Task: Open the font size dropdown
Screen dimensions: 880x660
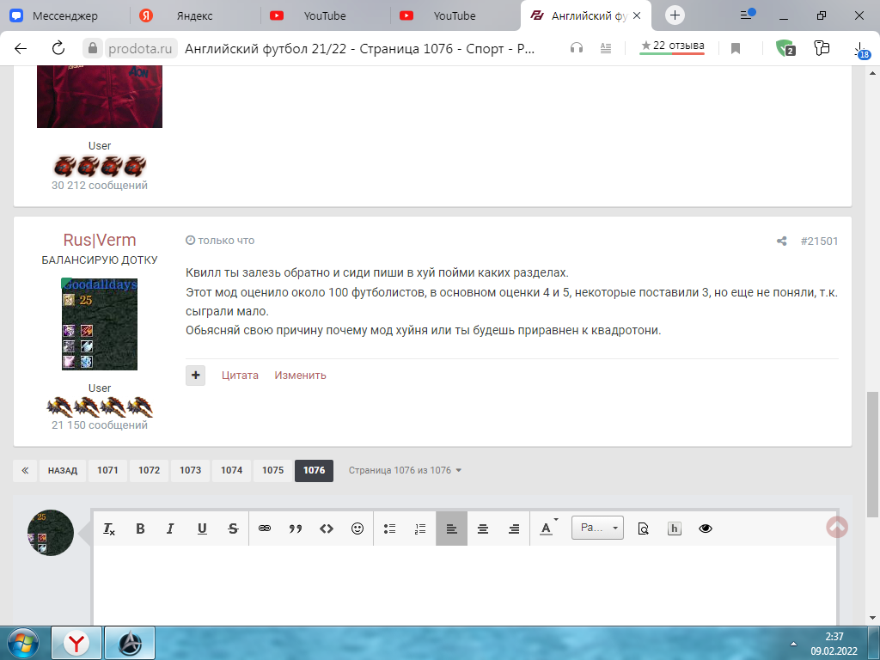Action: click(597, 529)
